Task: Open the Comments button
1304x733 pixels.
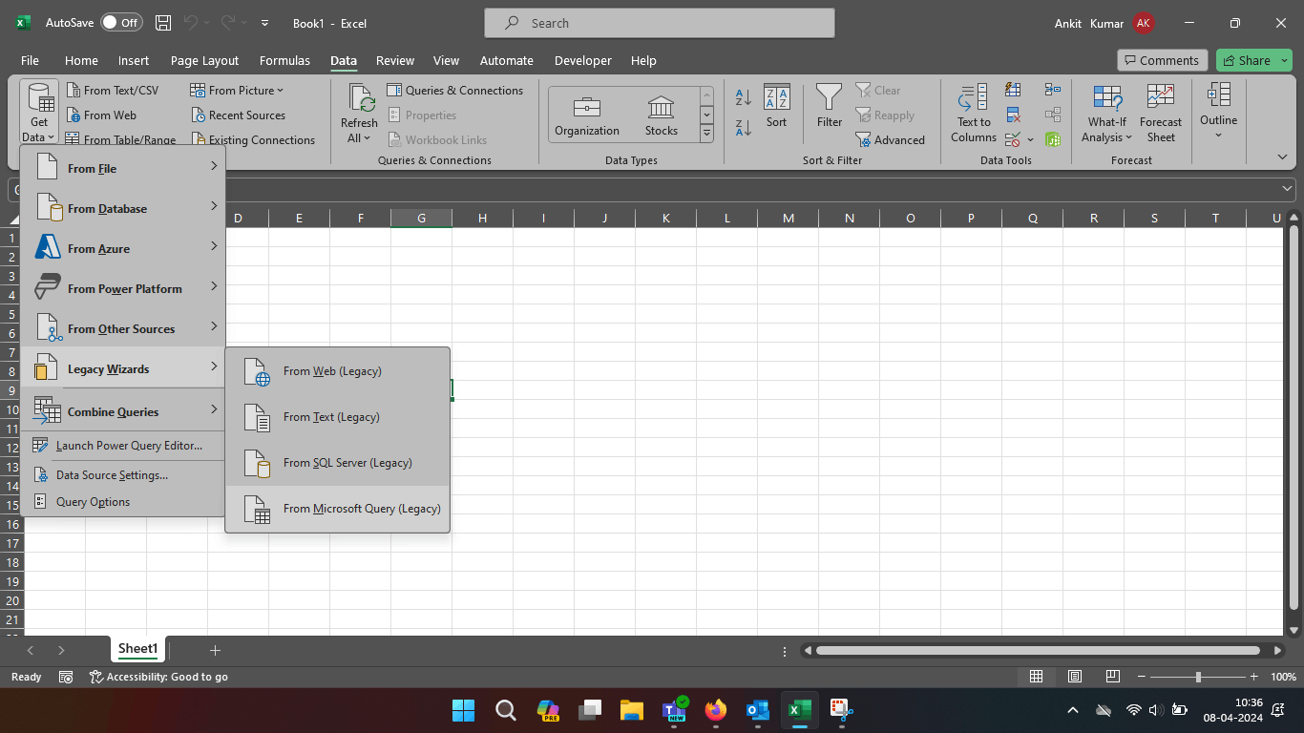Action: pos(1162,60)
